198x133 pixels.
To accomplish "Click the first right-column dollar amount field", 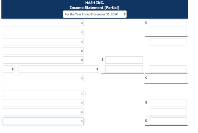I will coord(168,23).
